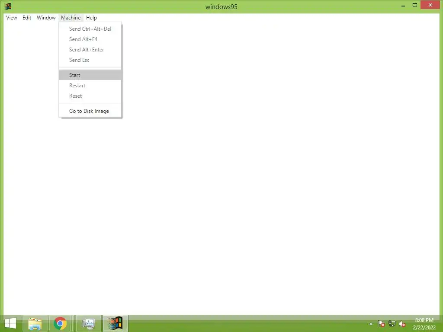Click the windows95 app icon in title bar

point(8,6)
